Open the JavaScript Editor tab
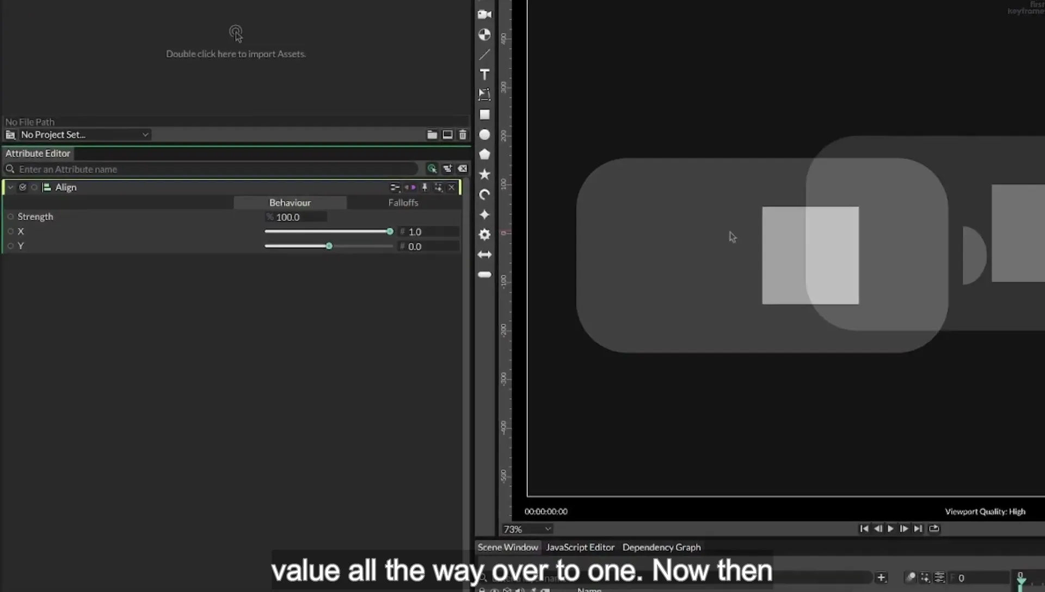 coord(580,547)
